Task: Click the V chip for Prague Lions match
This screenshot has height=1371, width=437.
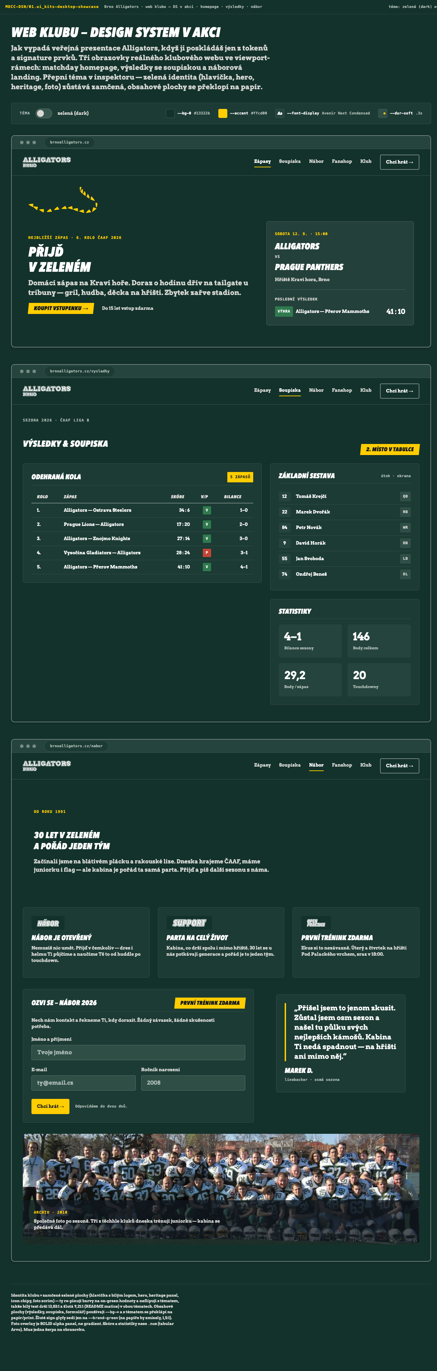Action: [207, 525]
